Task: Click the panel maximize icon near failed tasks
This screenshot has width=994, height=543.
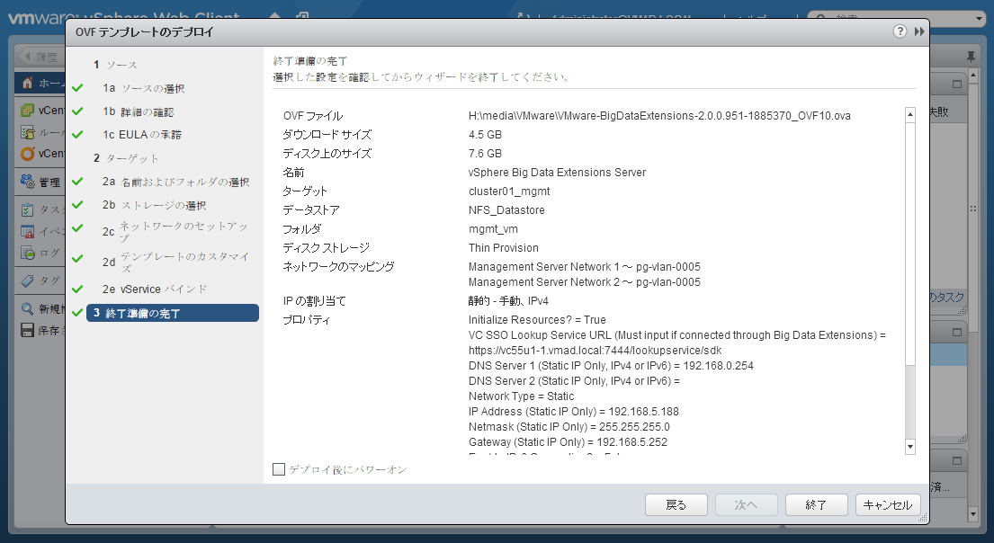Action: [x=956, y=84]
